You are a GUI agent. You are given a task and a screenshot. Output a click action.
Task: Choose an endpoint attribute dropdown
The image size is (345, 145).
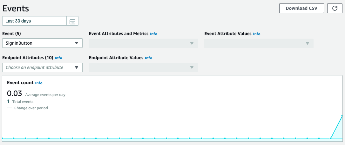click(x=43, y=67)
